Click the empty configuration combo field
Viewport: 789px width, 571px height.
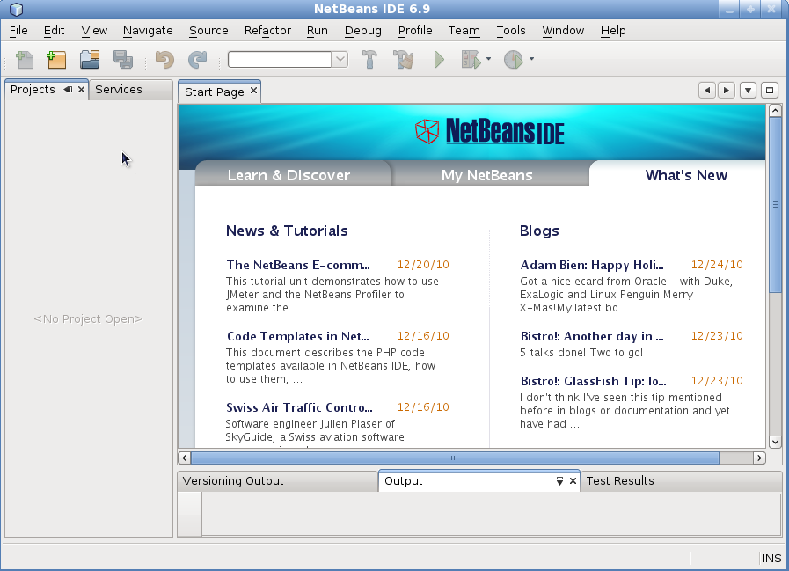click(280, 60)
